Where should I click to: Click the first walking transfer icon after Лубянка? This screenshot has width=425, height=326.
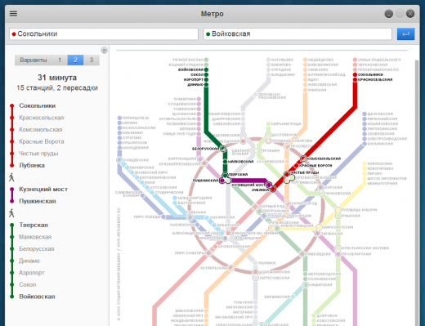point(11,177)
